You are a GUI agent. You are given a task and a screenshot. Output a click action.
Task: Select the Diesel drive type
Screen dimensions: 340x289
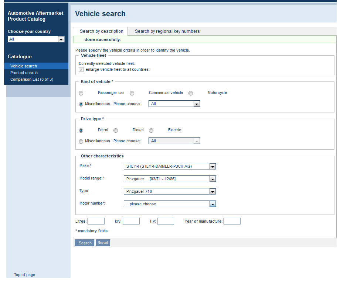(x=116, y=130)
